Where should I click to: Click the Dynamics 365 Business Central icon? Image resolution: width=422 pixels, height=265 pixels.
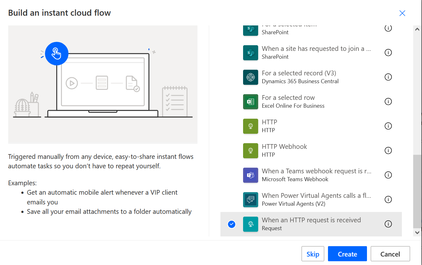pos(250,77)
